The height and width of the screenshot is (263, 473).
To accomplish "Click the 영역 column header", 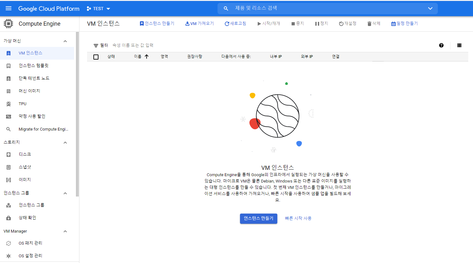I will coord(164,57).
